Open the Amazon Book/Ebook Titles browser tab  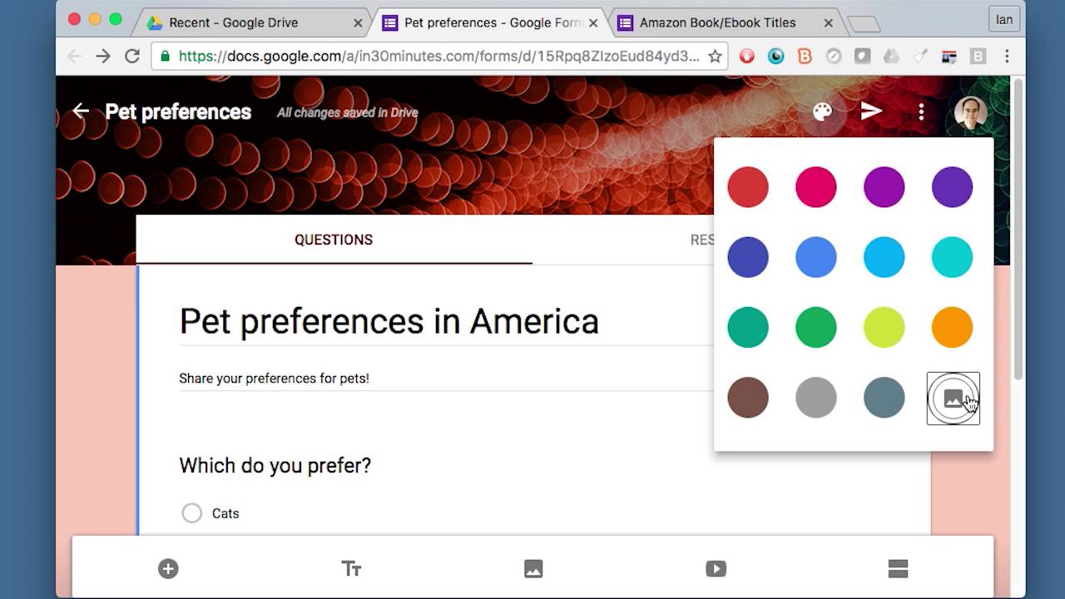click(717, 22)
